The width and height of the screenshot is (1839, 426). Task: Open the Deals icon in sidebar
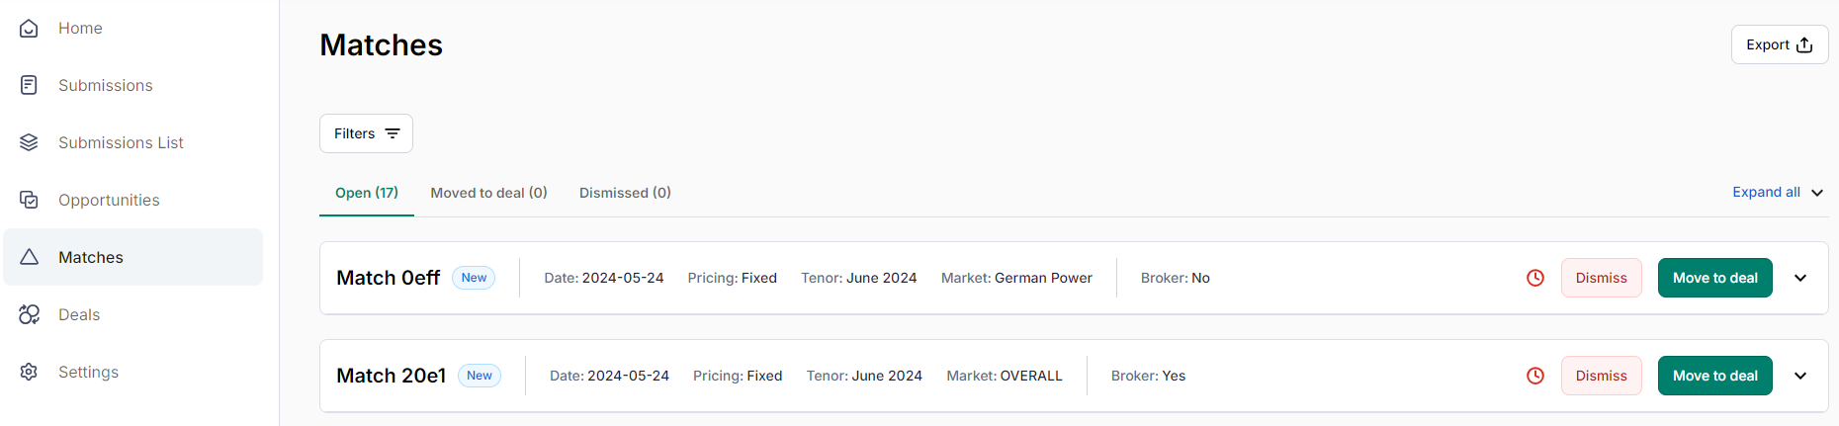point(29,314)
